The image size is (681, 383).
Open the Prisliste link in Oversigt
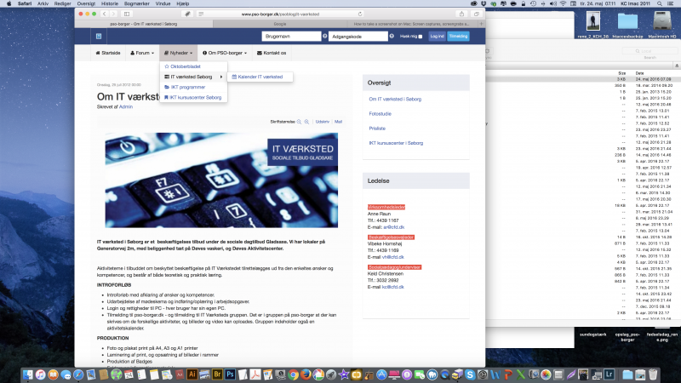[377, 129]
